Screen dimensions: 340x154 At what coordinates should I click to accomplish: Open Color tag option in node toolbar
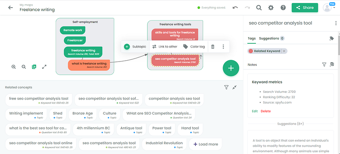click(194, 47)
